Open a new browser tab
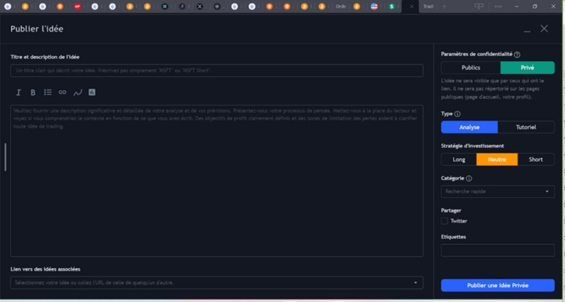 pos(444,7)
